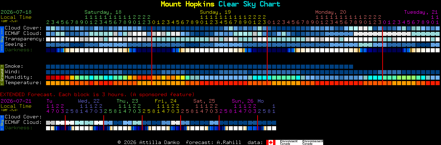
Task: Click the Temperature row label
Action: coord(23,83)
